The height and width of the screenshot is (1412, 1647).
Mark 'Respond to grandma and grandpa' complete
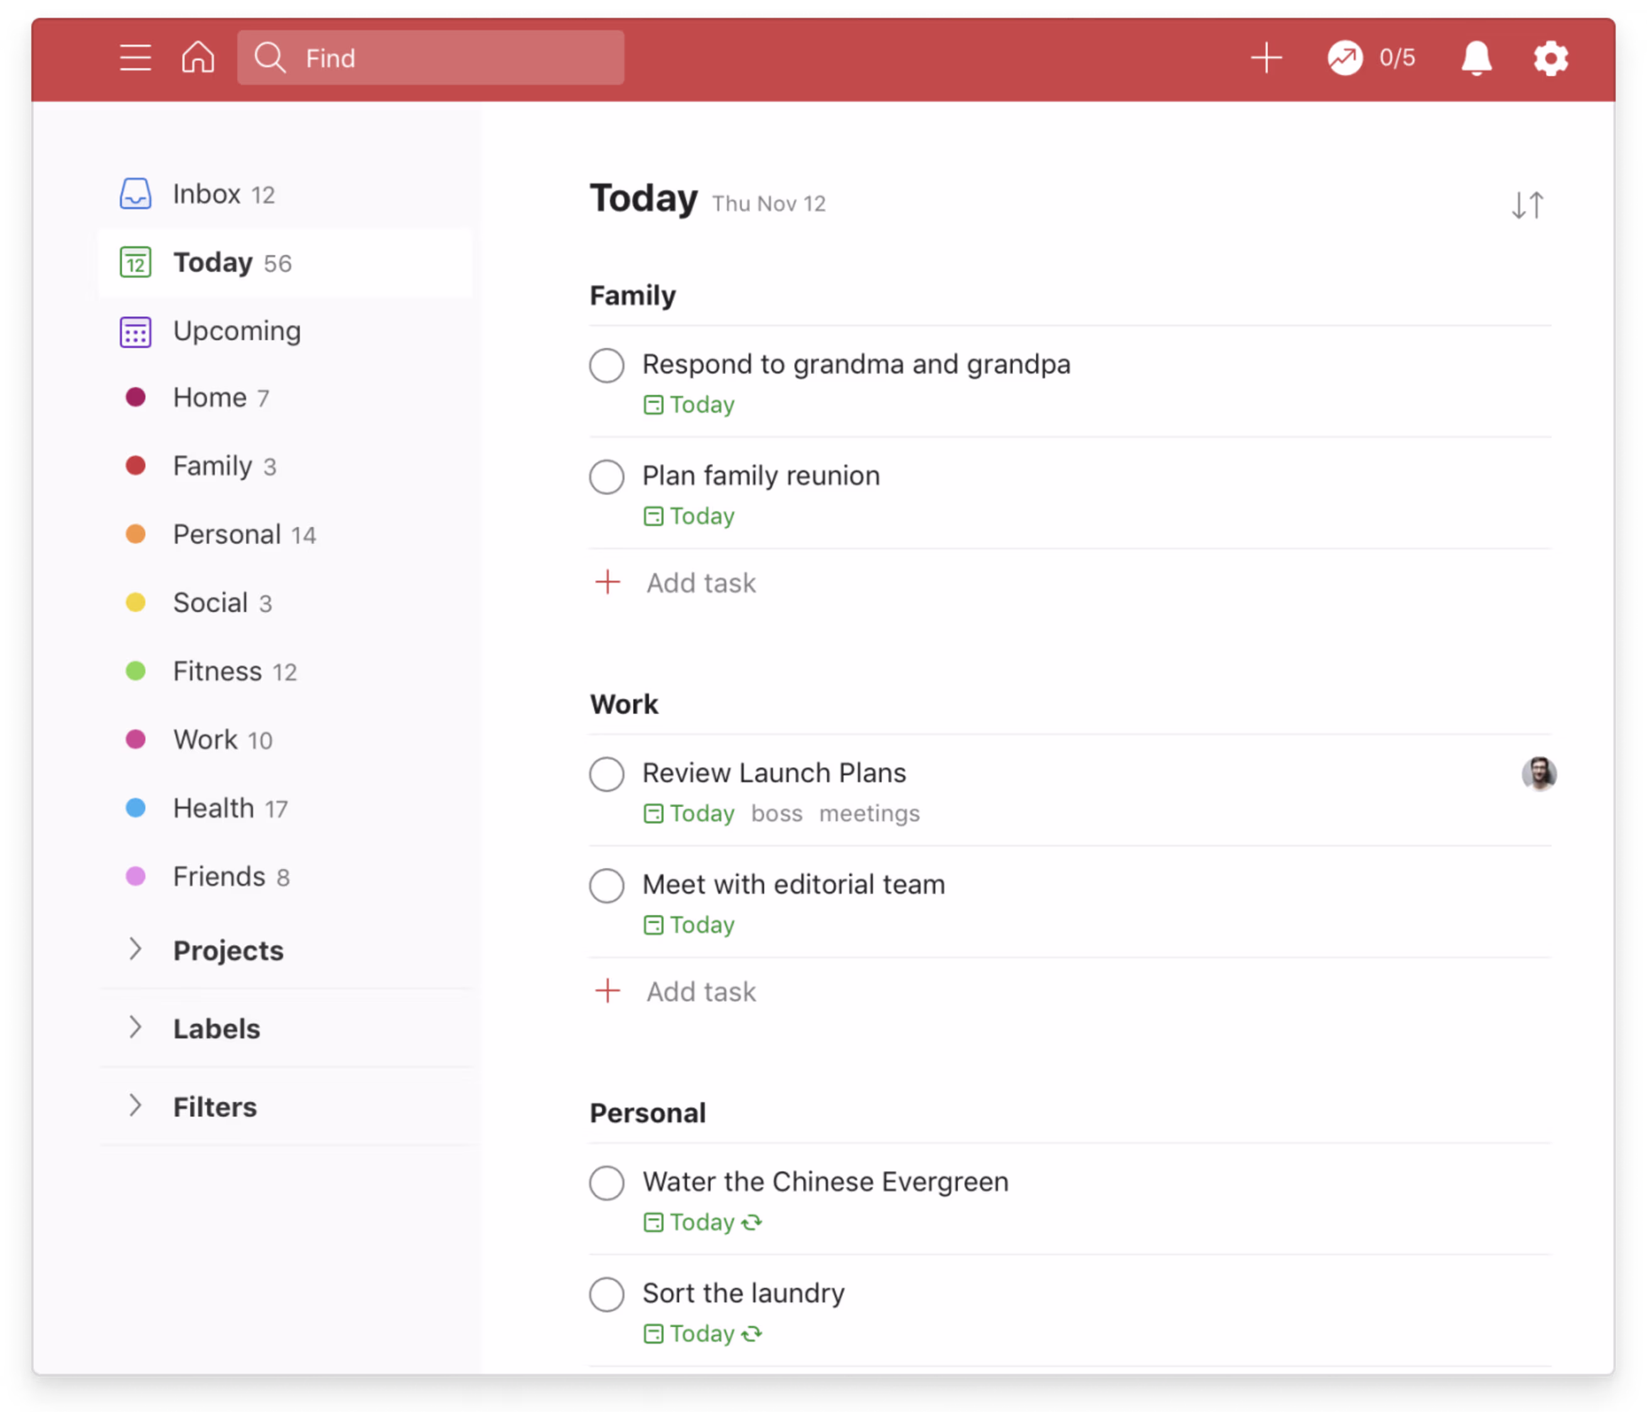(x=606, y=365)
